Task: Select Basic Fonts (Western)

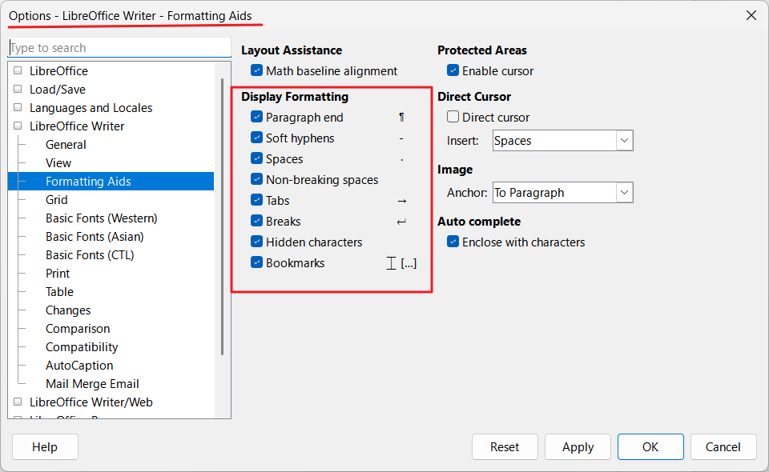Action: [x=102, y=218]
